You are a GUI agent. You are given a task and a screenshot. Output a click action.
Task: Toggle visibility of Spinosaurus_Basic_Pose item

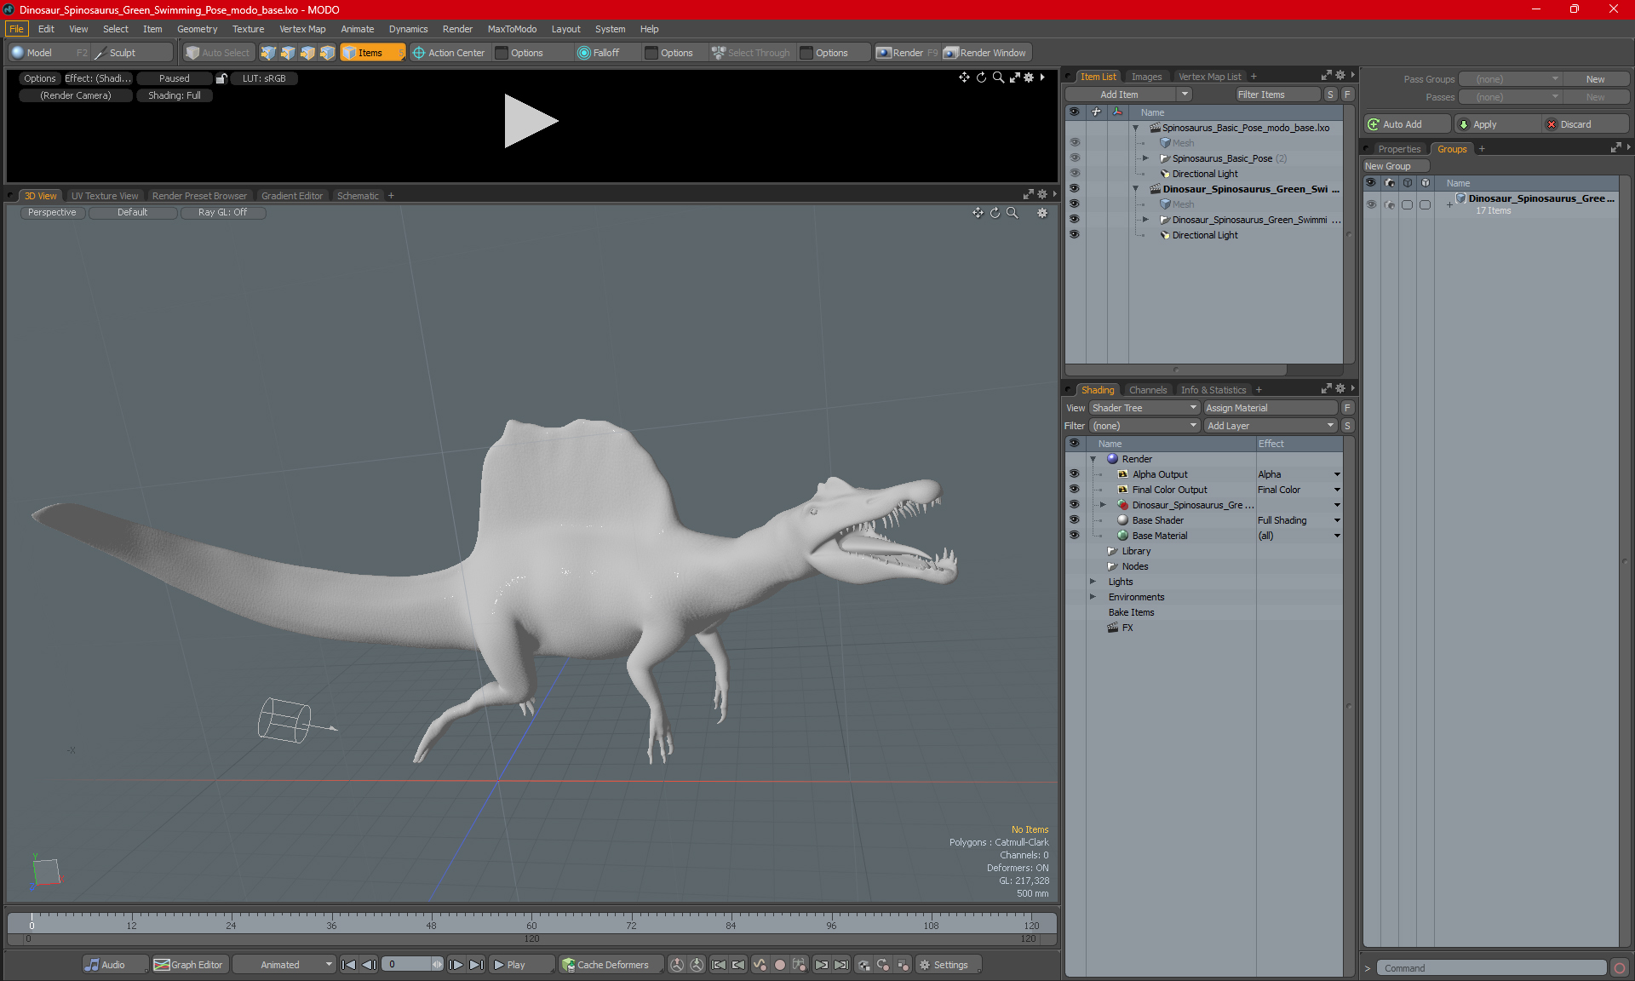click(1074, 158)
